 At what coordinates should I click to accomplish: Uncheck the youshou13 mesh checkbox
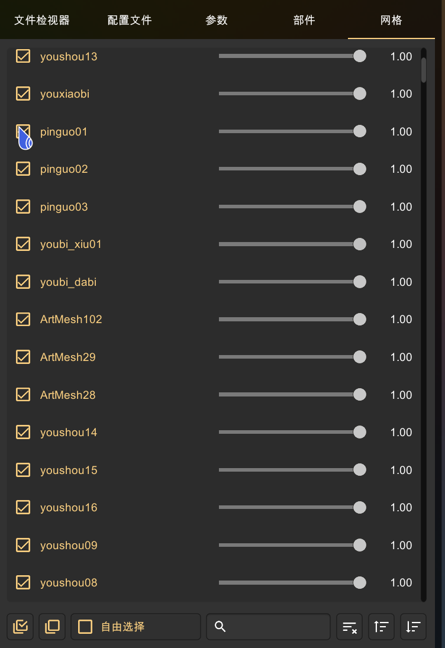[23, 56]
